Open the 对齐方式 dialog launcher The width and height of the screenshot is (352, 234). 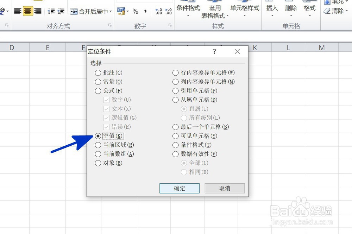109,25
